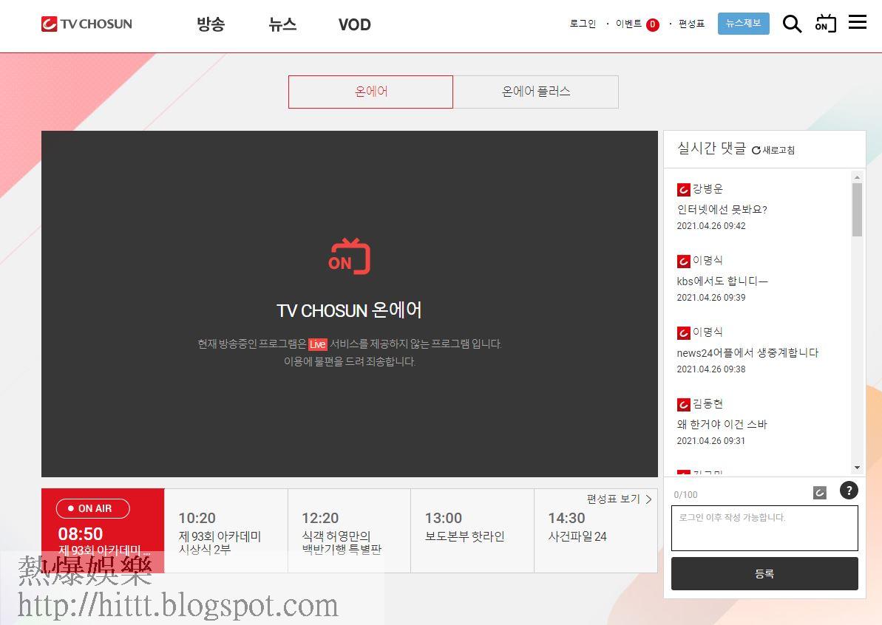Image resolution: width=882 pixels, height=625 pixels.
Task: Click the 로그인 link
Action: coord(583,24)
